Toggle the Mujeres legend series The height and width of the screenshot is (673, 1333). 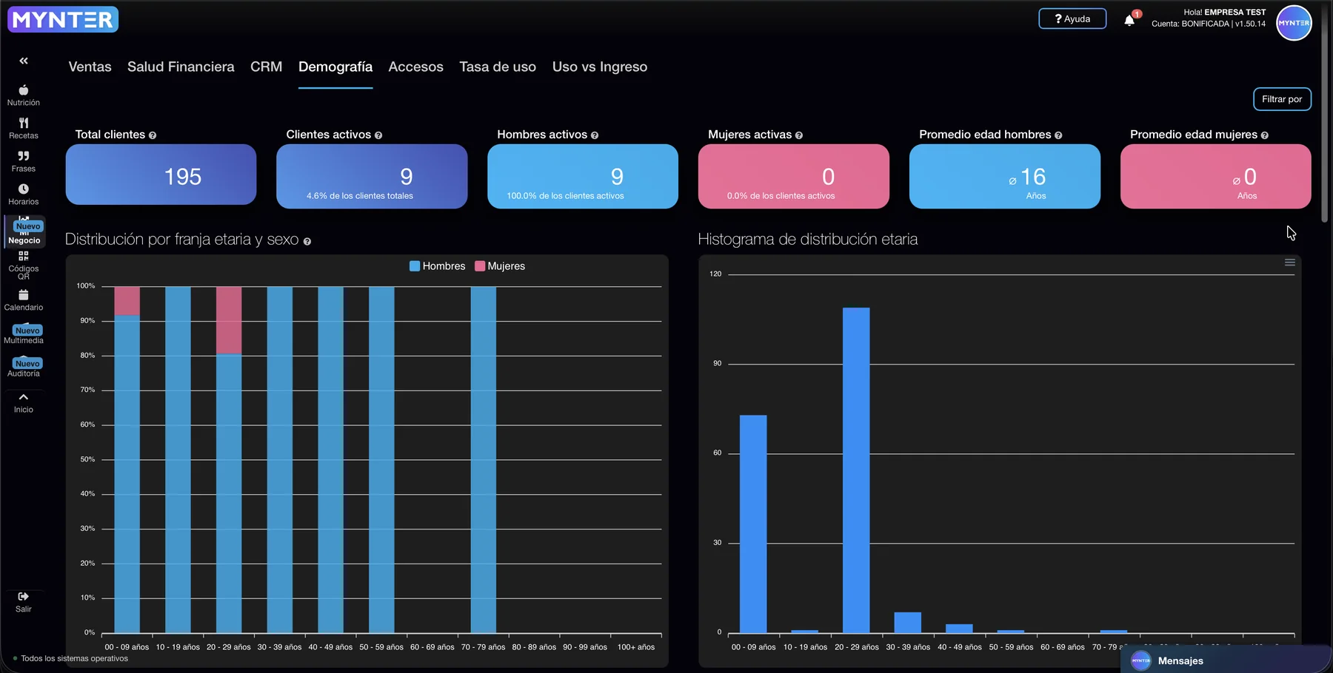click(x=500, y=266)
